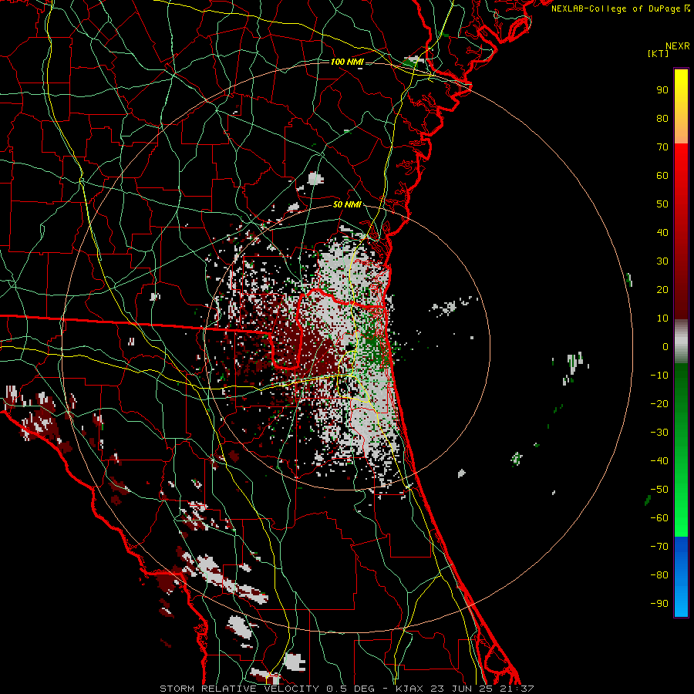
Task: Click the blue bottom segment of the color bar
Action: 681,577
